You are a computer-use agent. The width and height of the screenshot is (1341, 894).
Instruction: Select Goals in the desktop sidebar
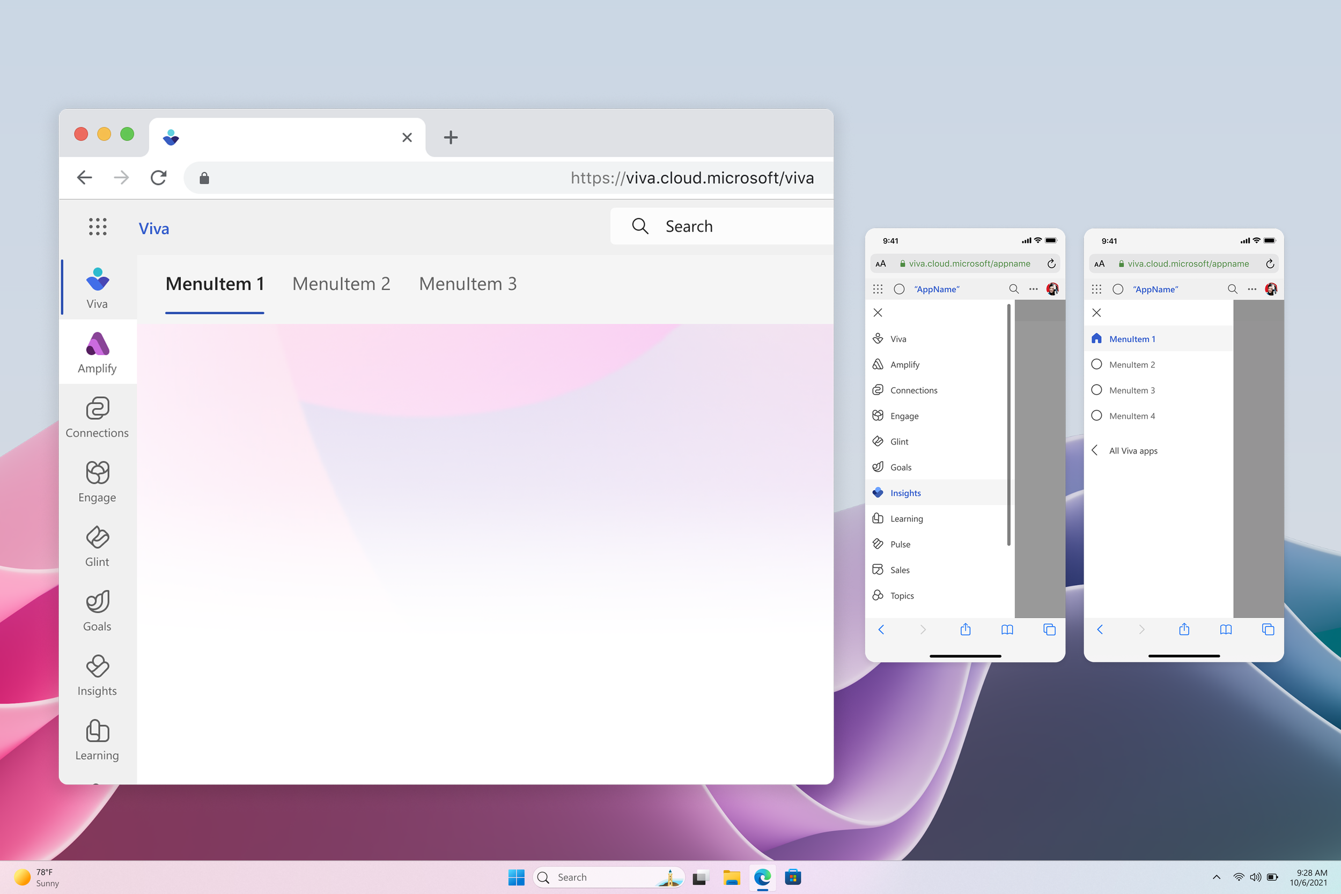tap(97, 610)
